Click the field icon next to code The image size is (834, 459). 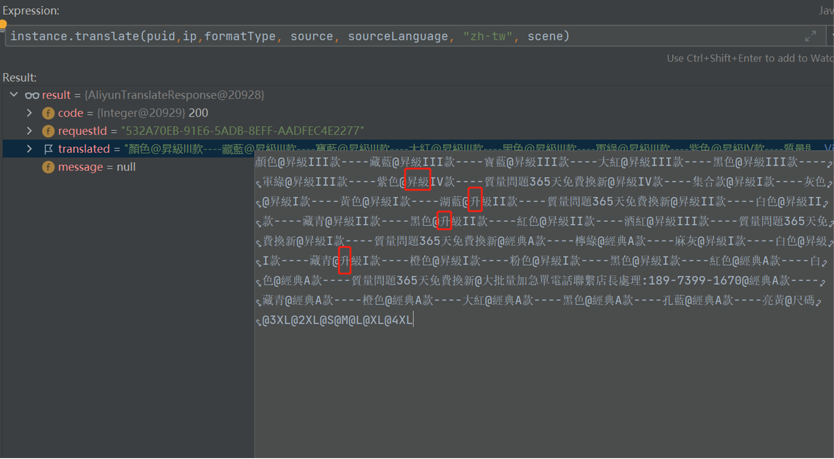48,113
